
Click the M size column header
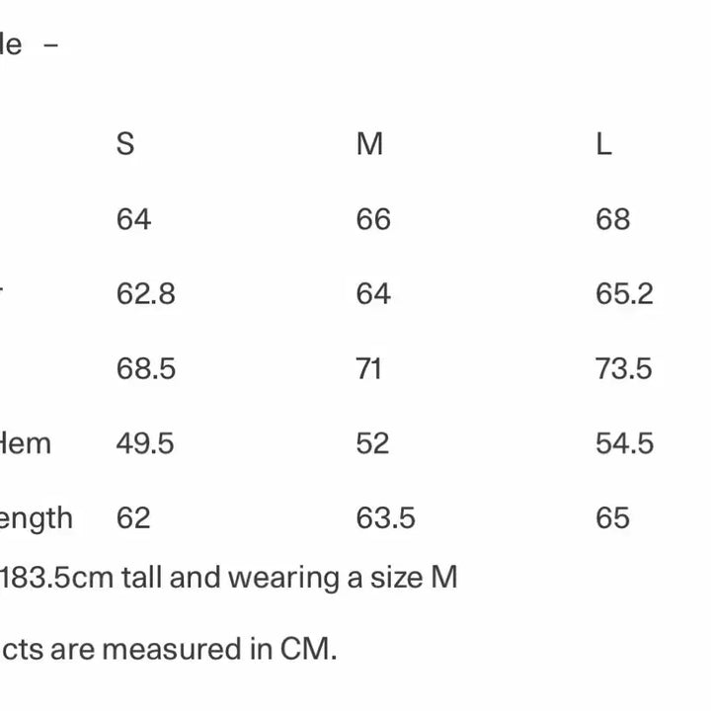[369, 144]
